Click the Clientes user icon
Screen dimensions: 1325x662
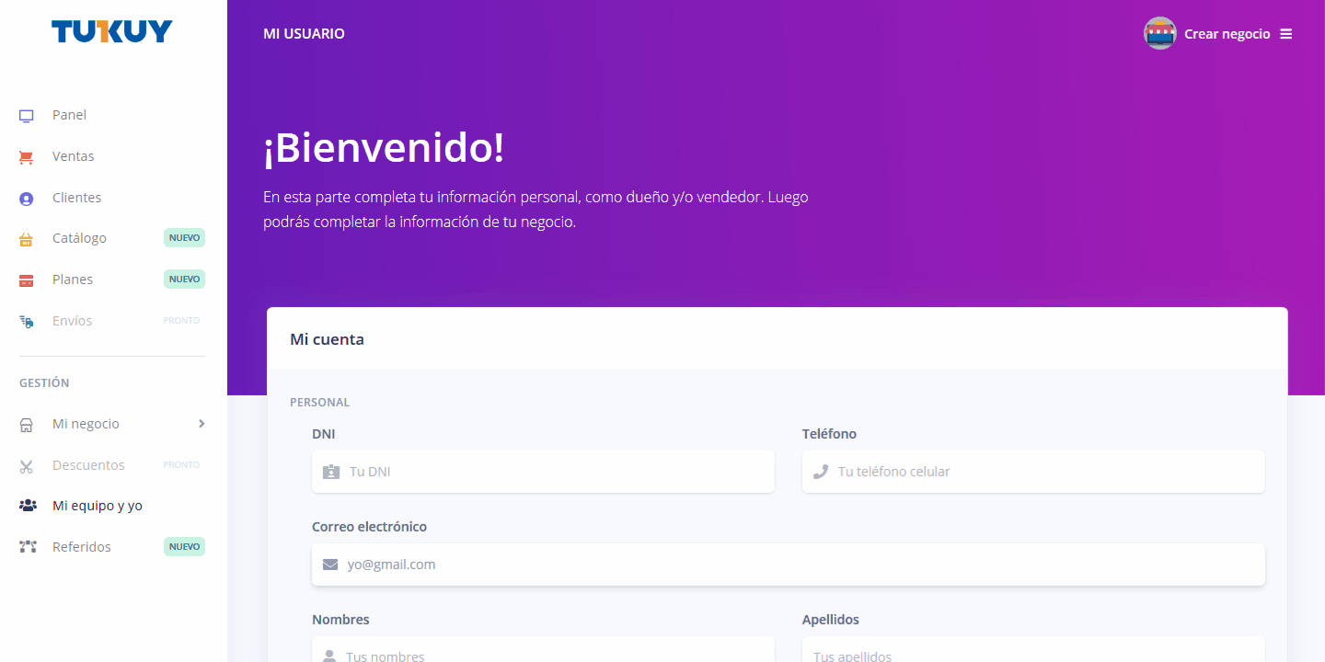click(x=27, y=199)
